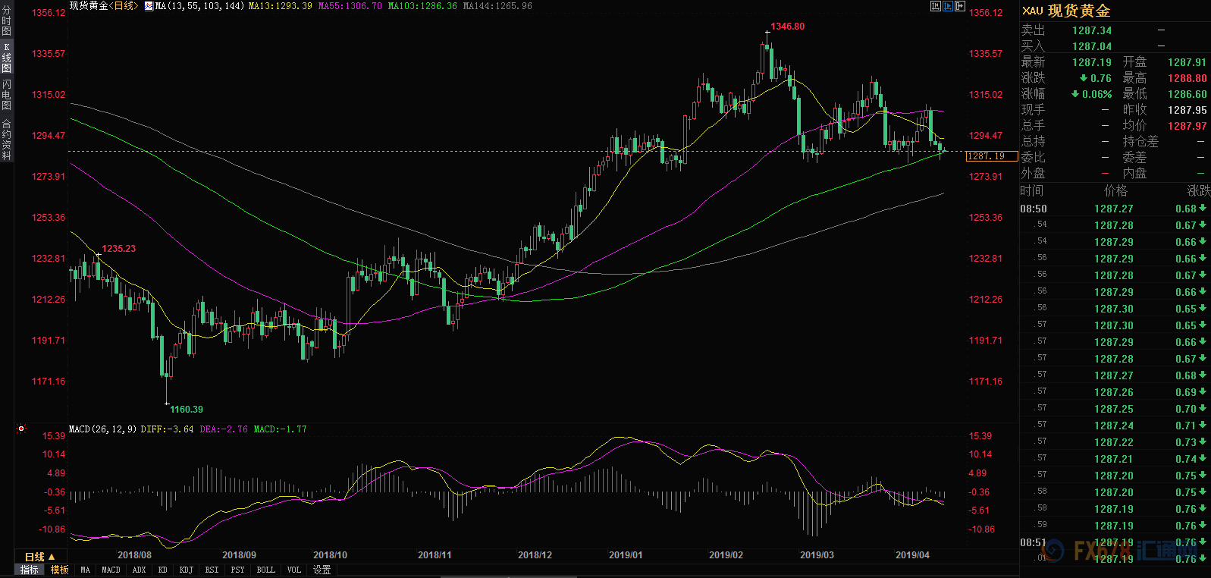Click the 1346.80 high price marker

[x=787, y=27]
